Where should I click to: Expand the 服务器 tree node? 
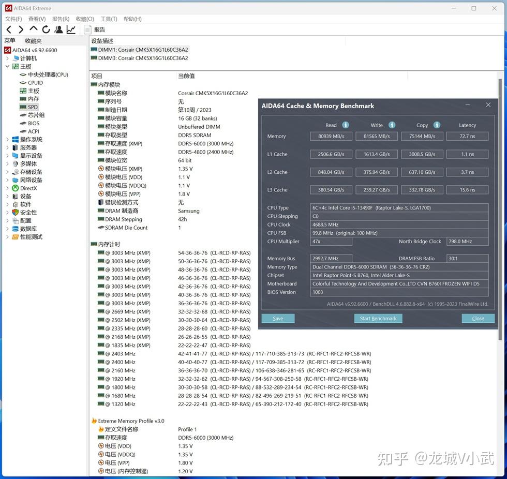7,148
